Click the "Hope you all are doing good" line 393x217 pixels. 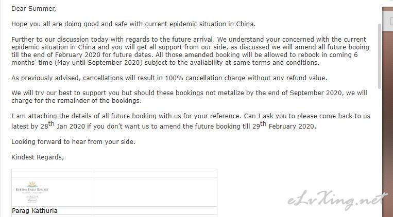133,24
